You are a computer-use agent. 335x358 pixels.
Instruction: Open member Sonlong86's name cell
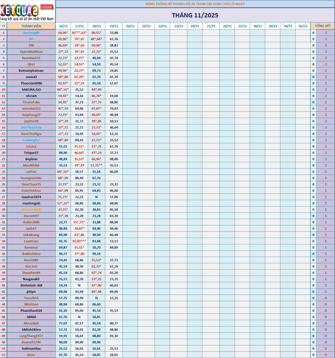pos(31,33)
